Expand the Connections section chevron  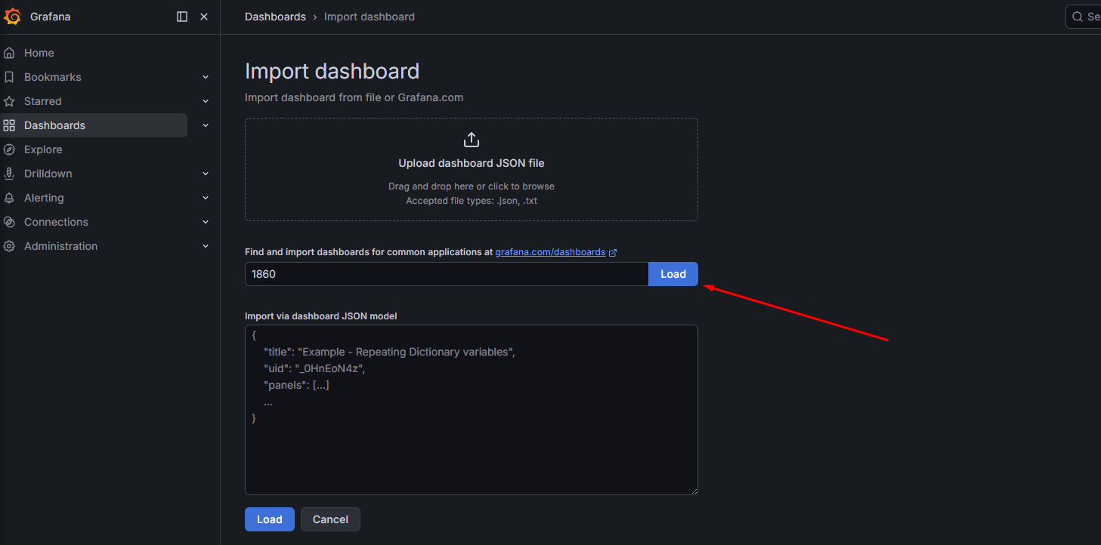(x=206, y=222)
